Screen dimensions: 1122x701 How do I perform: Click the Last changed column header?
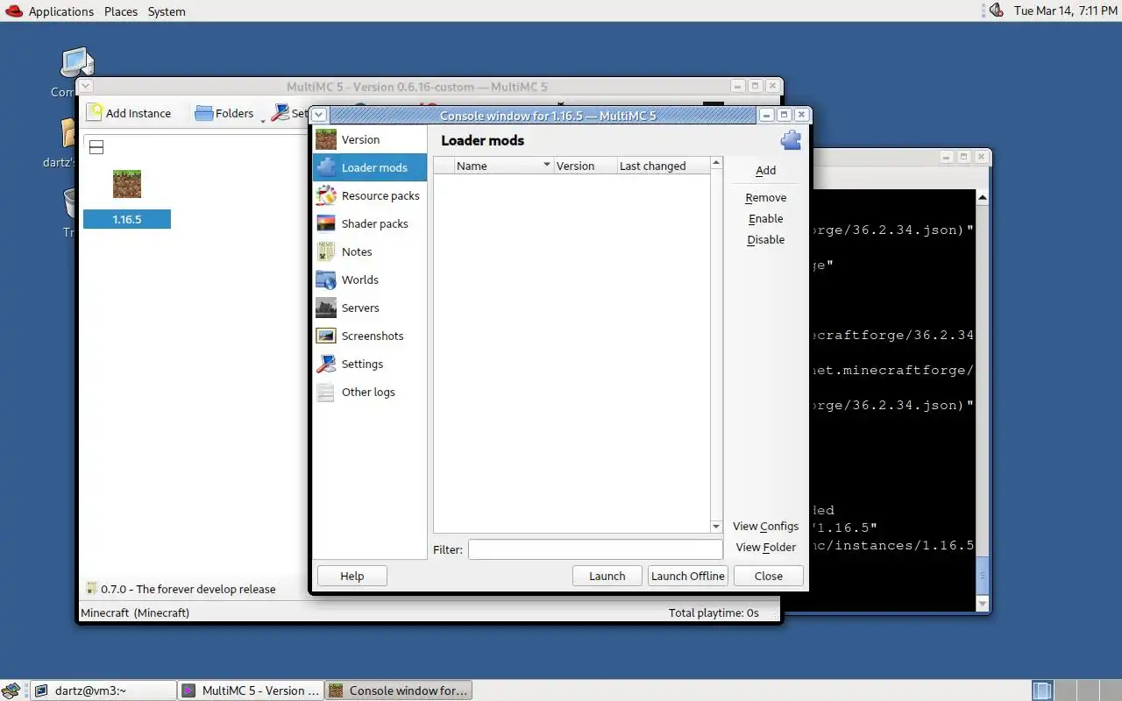[x=664, y=166]
